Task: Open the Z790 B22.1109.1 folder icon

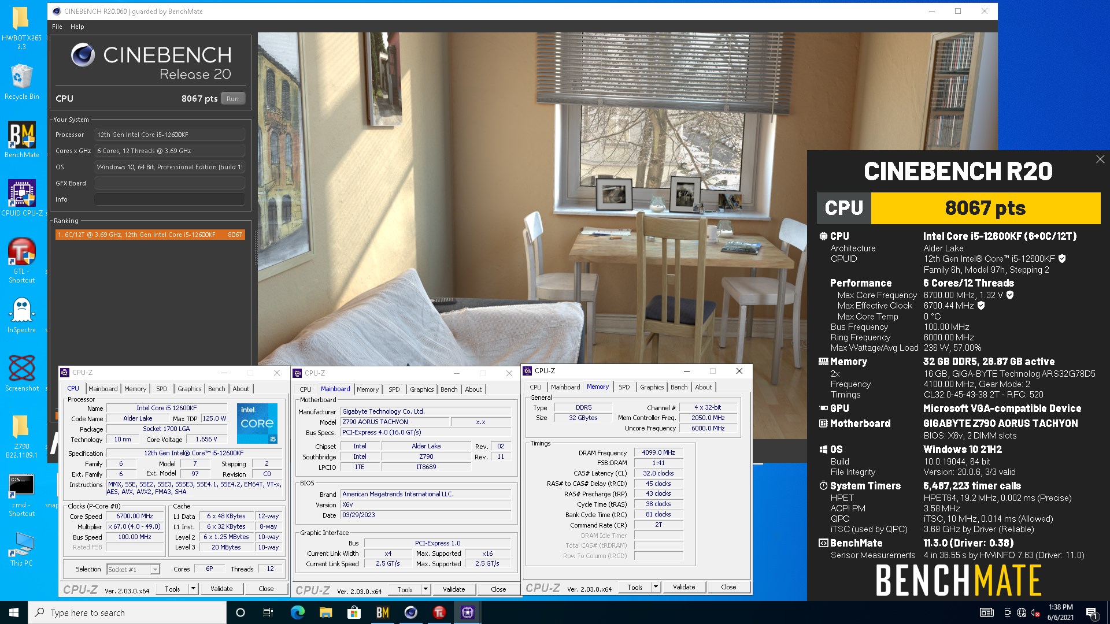Action: tap(21, 436)
